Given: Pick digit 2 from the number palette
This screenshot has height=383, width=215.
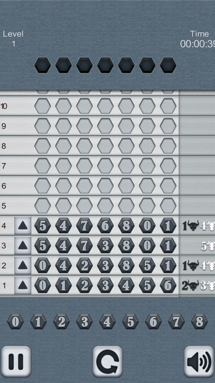Looking at the screenshot, I should (x=61, y=322).
